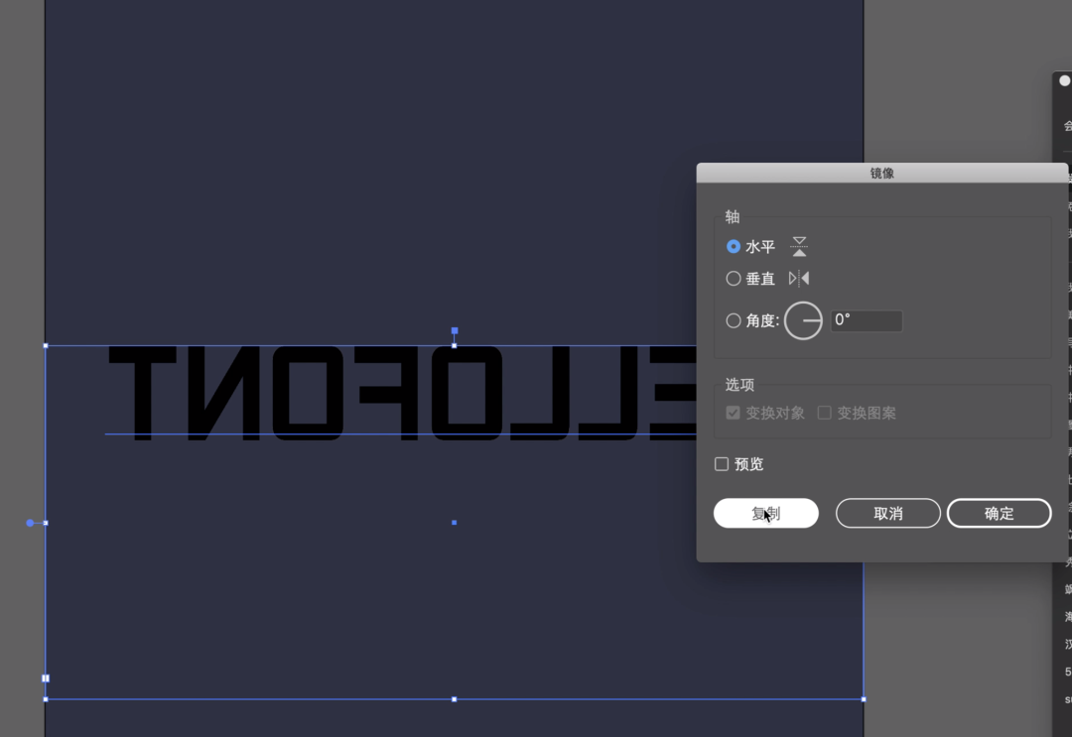Screen dimensions: 1072x737
Task: Enable the 预览 preview checkbox
Action: pyautogui.click(x=722, y=464)
